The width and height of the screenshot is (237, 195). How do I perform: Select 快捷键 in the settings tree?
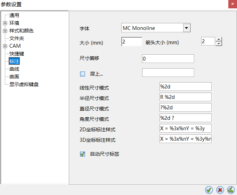coord(17,54)
